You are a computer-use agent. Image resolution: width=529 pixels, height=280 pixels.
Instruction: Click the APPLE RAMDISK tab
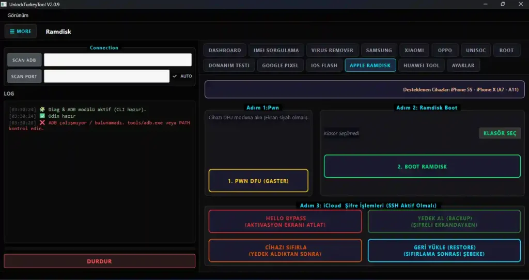[370, 66]
